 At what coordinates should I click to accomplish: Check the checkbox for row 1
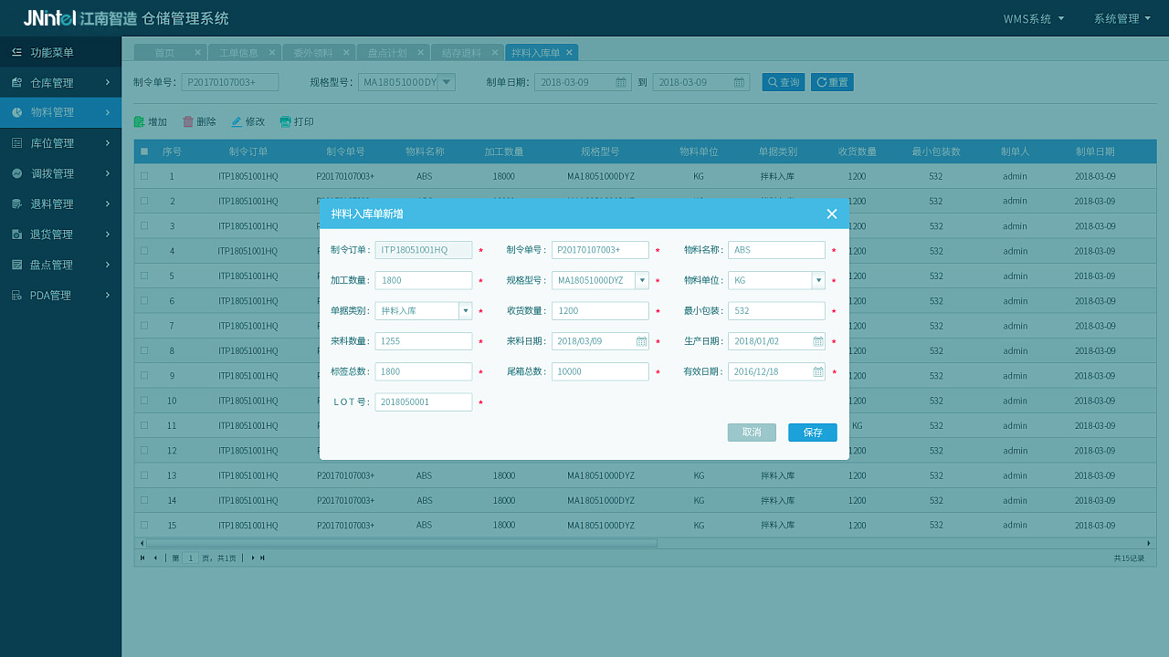pos(144,176)
